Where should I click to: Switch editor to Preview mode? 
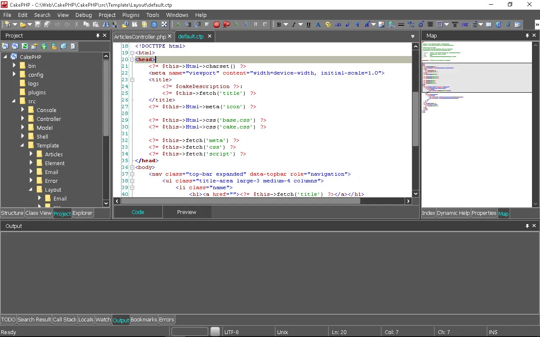click(186, 212)
